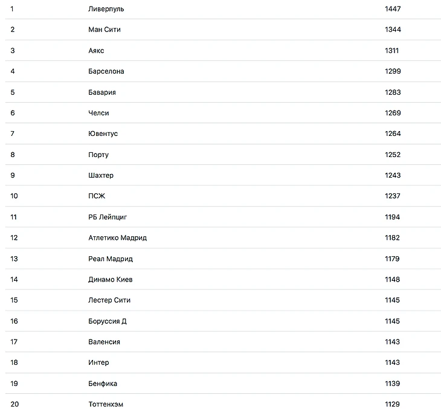This screenshot has height=409, width=441.
Task: Select the Порту team entry
Action: click(98, 155)
